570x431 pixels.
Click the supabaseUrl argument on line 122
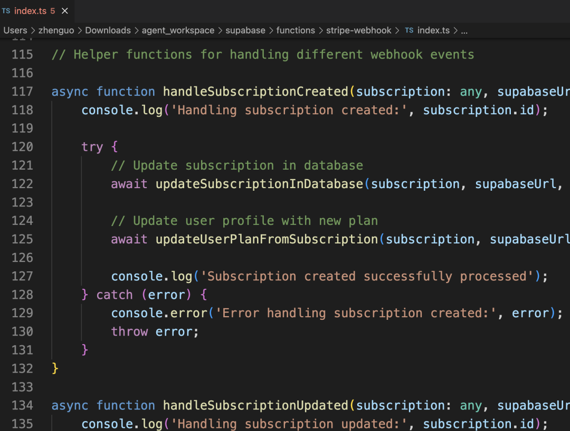click(516, 184)
